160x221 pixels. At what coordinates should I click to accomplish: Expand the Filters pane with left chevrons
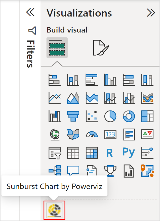(30, 12)
